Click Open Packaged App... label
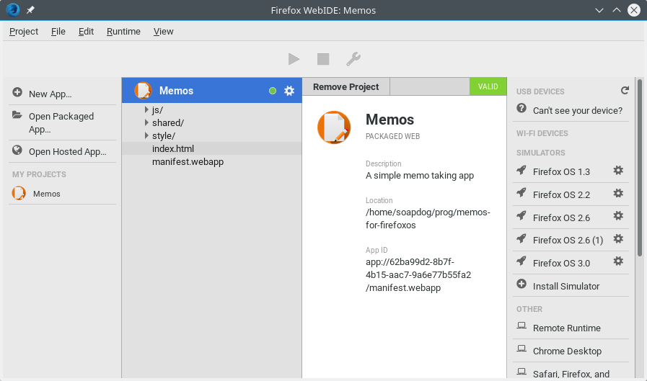 [x=61, y=122]
